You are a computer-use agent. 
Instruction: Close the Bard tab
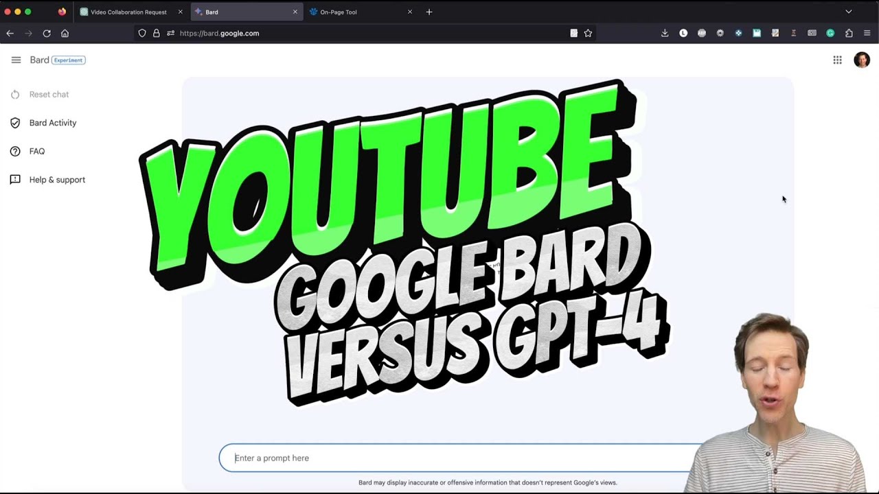click(295, 12)
